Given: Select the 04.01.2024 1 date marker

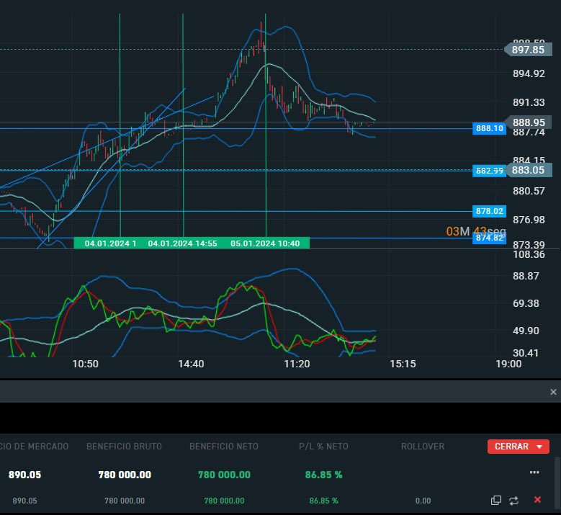Looking at the screenshot, I should click(x=110, y=243).
